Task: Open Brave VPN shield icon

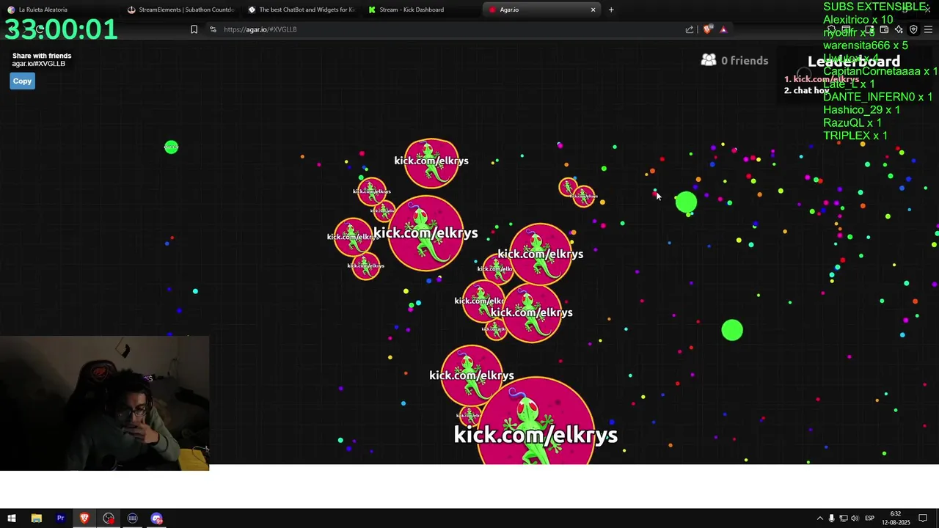Action: point(913,29)
